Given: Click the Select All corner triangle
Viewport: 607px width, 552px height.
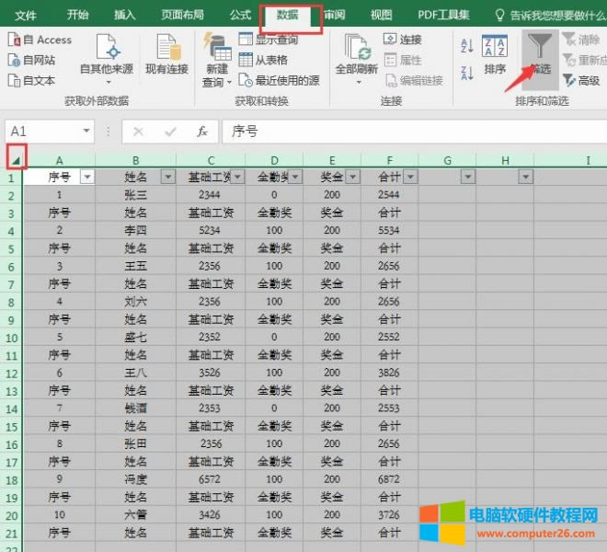Looking at the screenshot, I should point(16,159).
